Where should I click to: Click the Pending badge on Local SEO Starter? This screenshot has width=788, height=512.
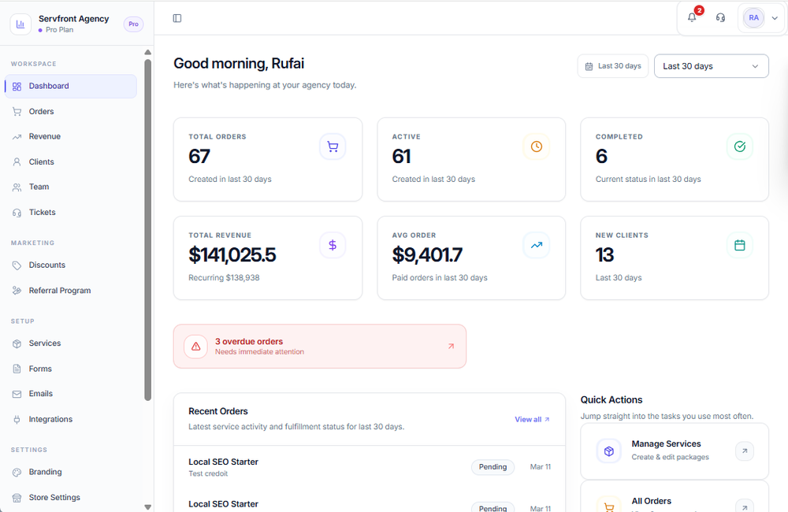(x=492, y=466)
